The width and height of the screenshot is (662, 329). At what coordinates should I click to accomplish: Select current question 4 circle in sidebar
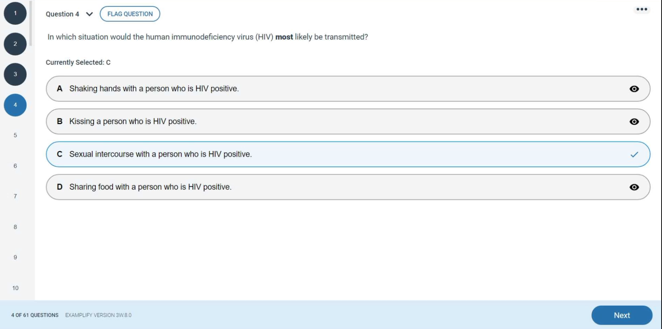coord(15,105)
